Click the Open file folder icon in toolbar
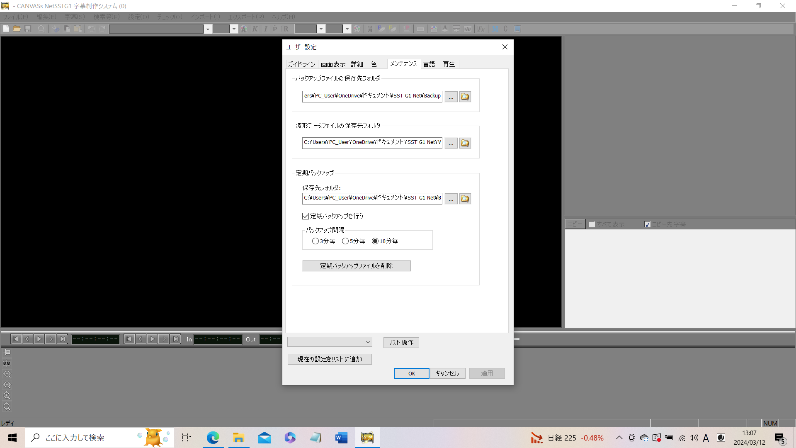 click(17, 29)
